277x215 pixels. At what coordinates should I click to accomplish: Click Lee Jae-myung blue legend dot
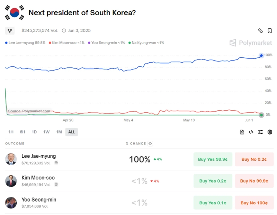(x=7, y=43)
